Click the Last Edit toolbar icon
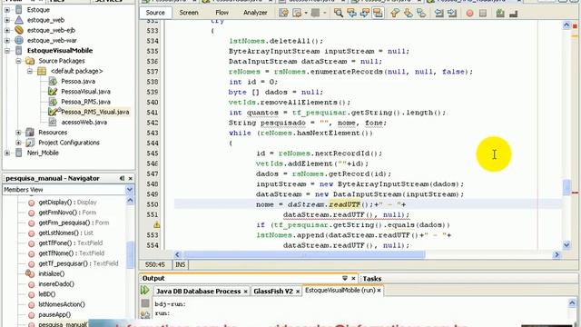This screenshot has height=327, width=581. [x=283, y=13]
